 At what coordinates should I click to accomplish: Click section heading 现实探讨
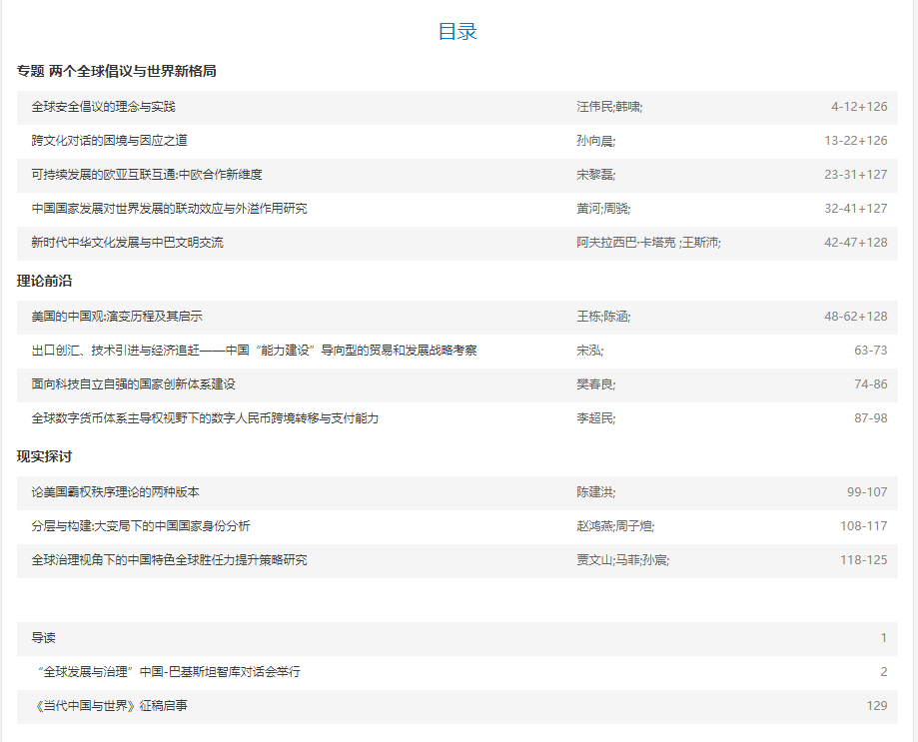[45, 457]
